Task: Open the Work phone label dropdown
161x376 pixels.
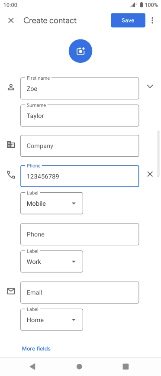Action: tap(52, 262)
